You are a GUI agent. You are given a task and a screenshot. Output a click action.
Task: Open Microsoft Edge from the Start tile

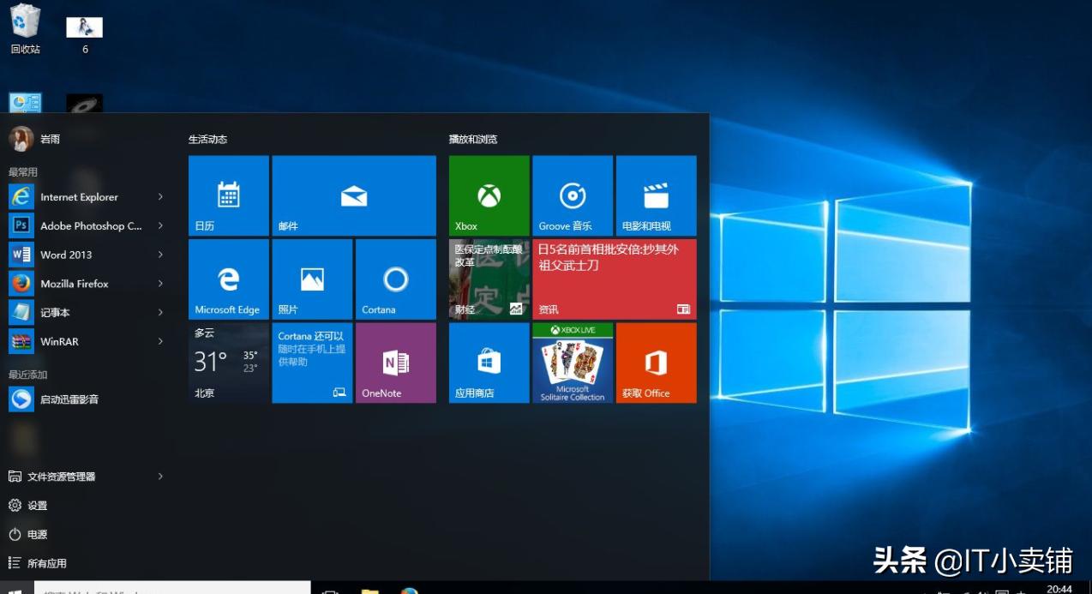pos(227,279)
